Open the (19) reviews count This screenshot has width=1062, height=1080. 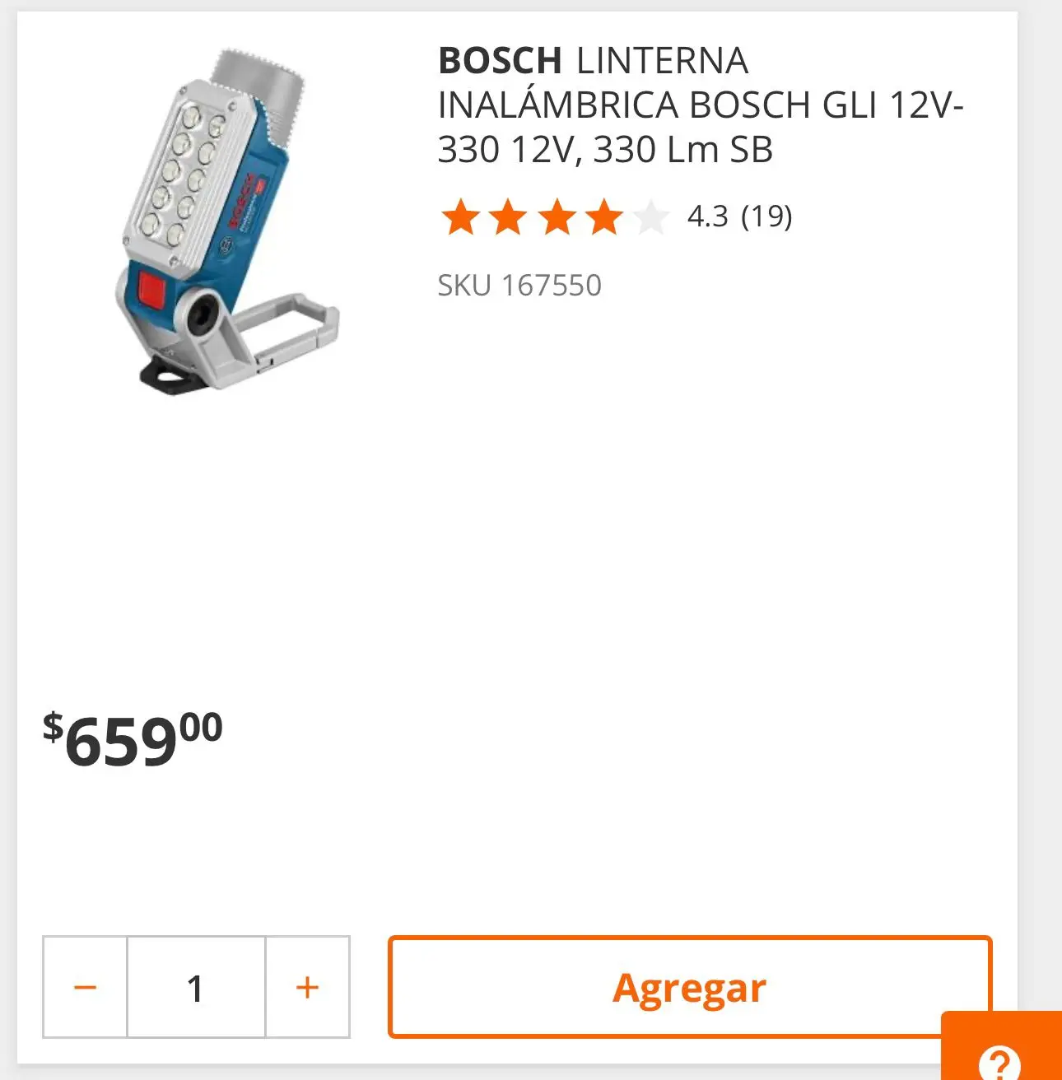(766, 216)
